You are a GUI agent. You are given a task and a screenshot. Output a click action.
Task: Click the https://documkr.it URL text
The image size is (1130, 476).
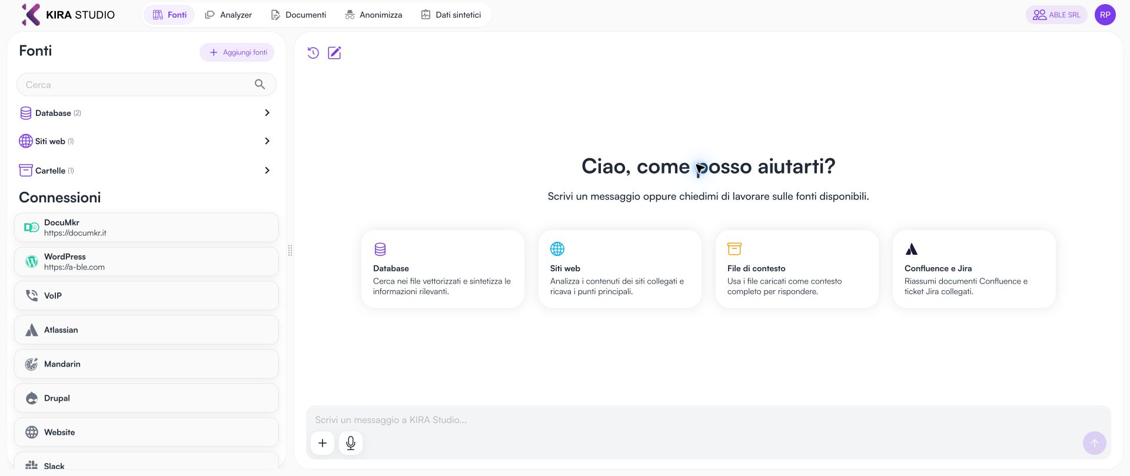coord(75,233)
